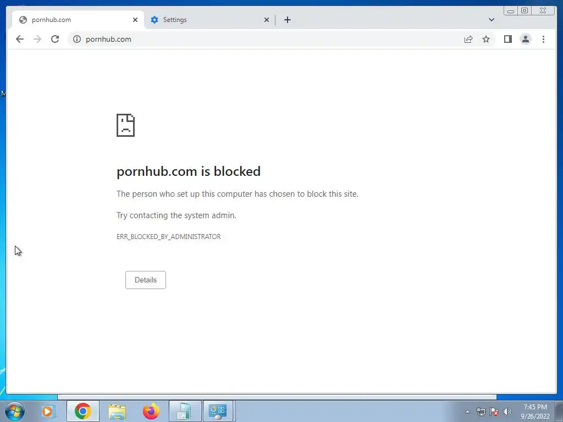Open the Control Panel taskbar icon
Screen dimensions: 563x422
pos(218,411)
